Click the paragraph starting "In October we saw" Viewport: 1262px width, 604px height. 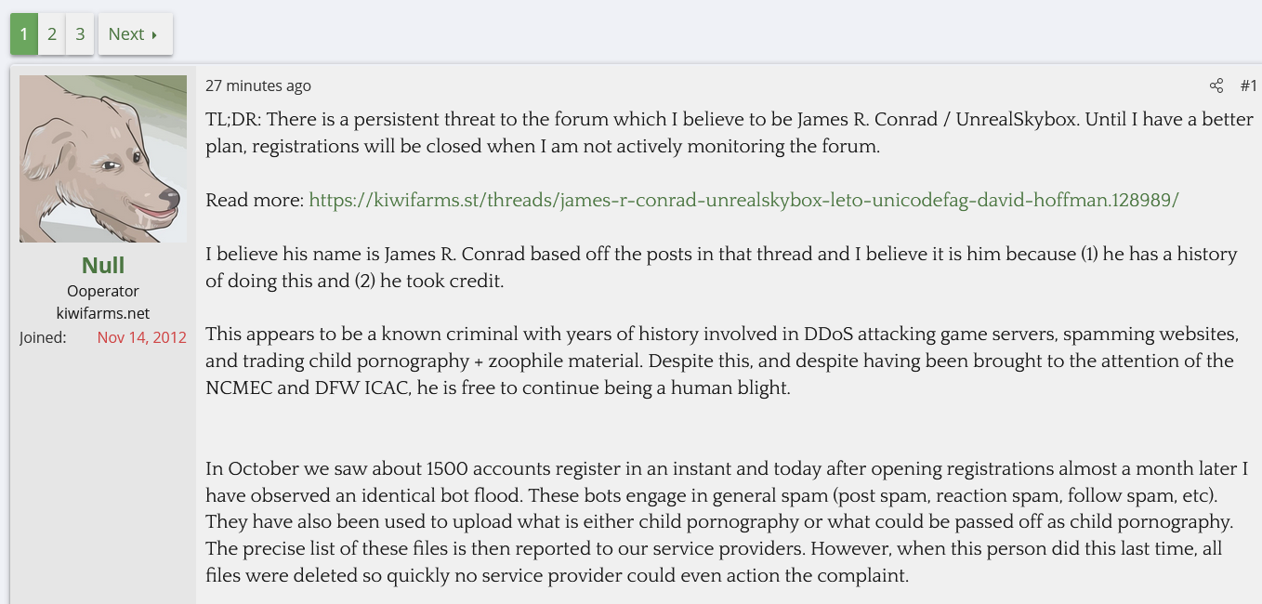(725, 522)
